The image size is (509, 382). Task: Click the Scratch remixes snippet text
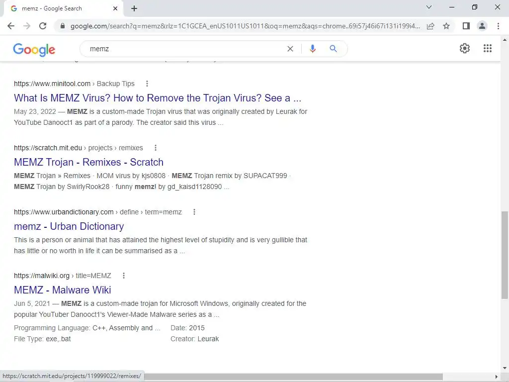click(153, 181)
